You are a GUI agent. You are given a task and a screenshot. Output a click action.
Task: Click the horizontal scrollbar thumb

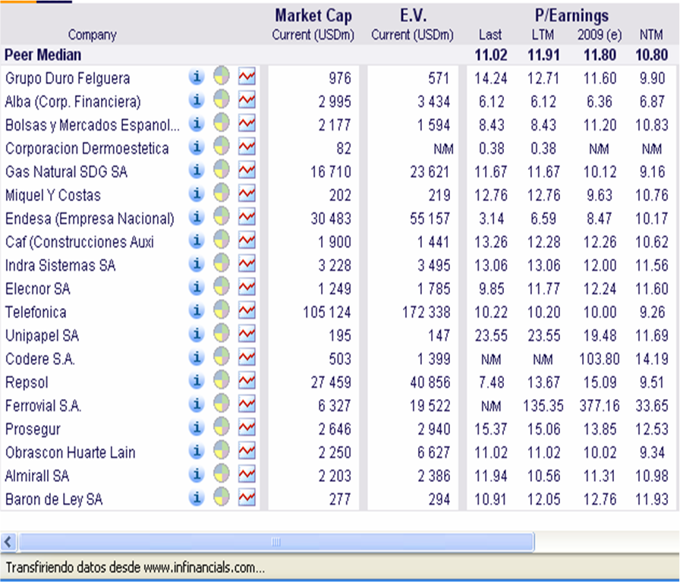(276, 542)
